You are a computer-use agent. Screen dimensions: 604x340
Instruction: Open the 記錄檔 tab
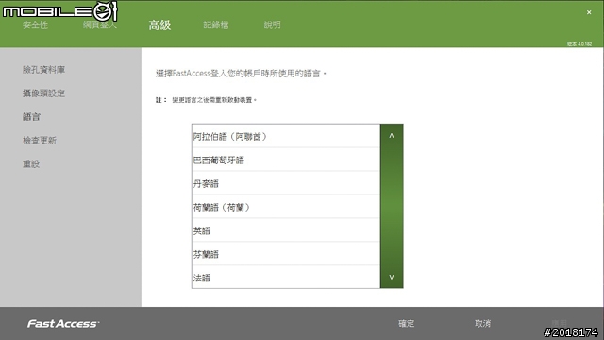coord(216,25)
